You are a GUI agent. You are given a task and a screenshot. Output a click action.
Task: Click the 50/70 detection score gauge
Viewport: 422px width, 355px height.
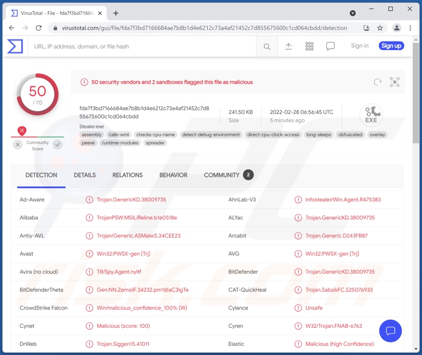click(x=37, y=94)
